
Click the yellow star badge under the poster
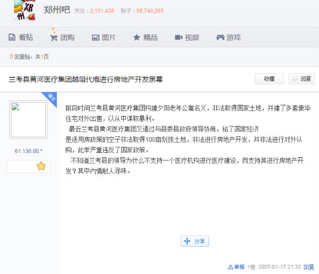coord(41,166)
